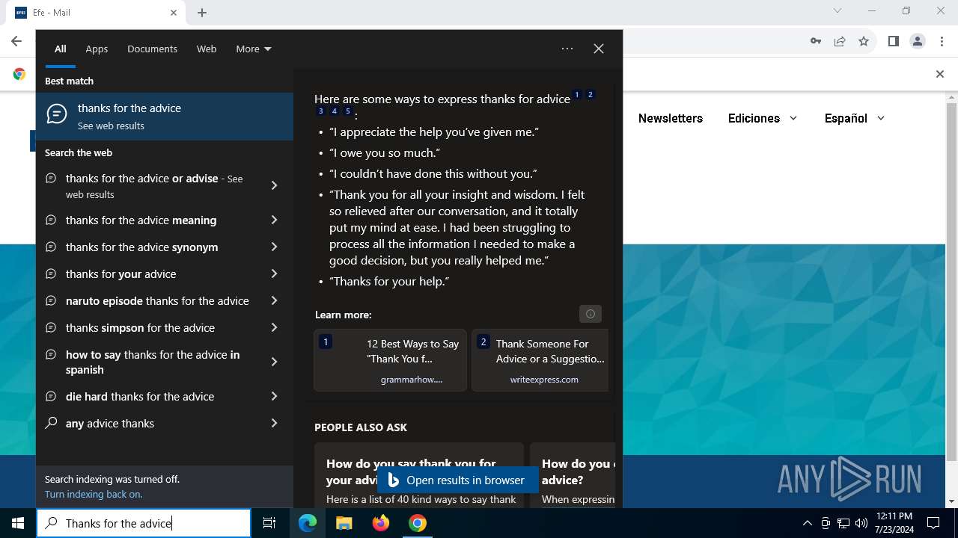This screenshot has height=538, width=958.
Task: Expand 'thanks for the advice synonym' arrow
Action: 274,247
